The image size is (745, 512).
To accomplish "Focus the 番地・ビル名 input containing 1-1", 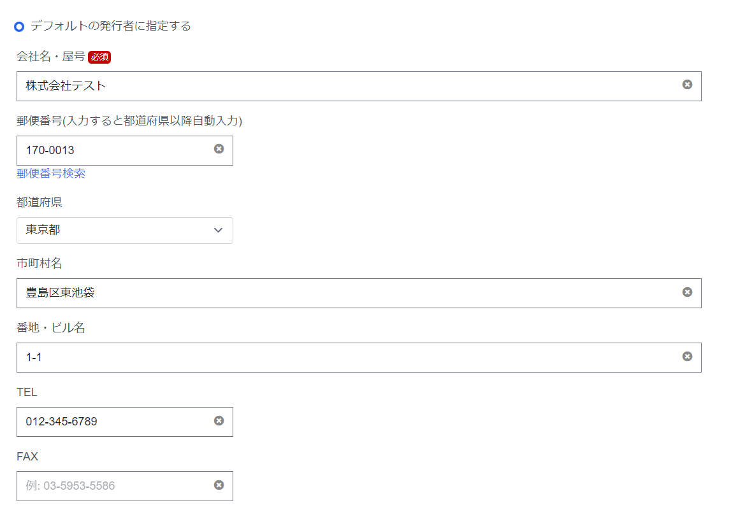I will (x=344, y=357).
